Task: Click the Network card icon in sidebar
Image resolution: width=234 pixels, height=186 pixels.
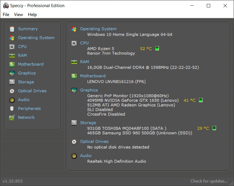Action: (x=12, y=118)
